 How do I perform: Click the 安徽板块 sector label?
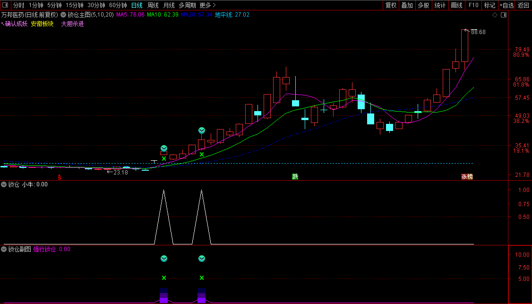(42, 24)
